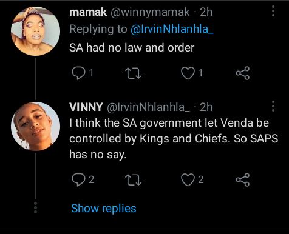The image size is (289, 234).
Task: Open the tweet text 'SA had no law and order'
Action: point(132,48)
